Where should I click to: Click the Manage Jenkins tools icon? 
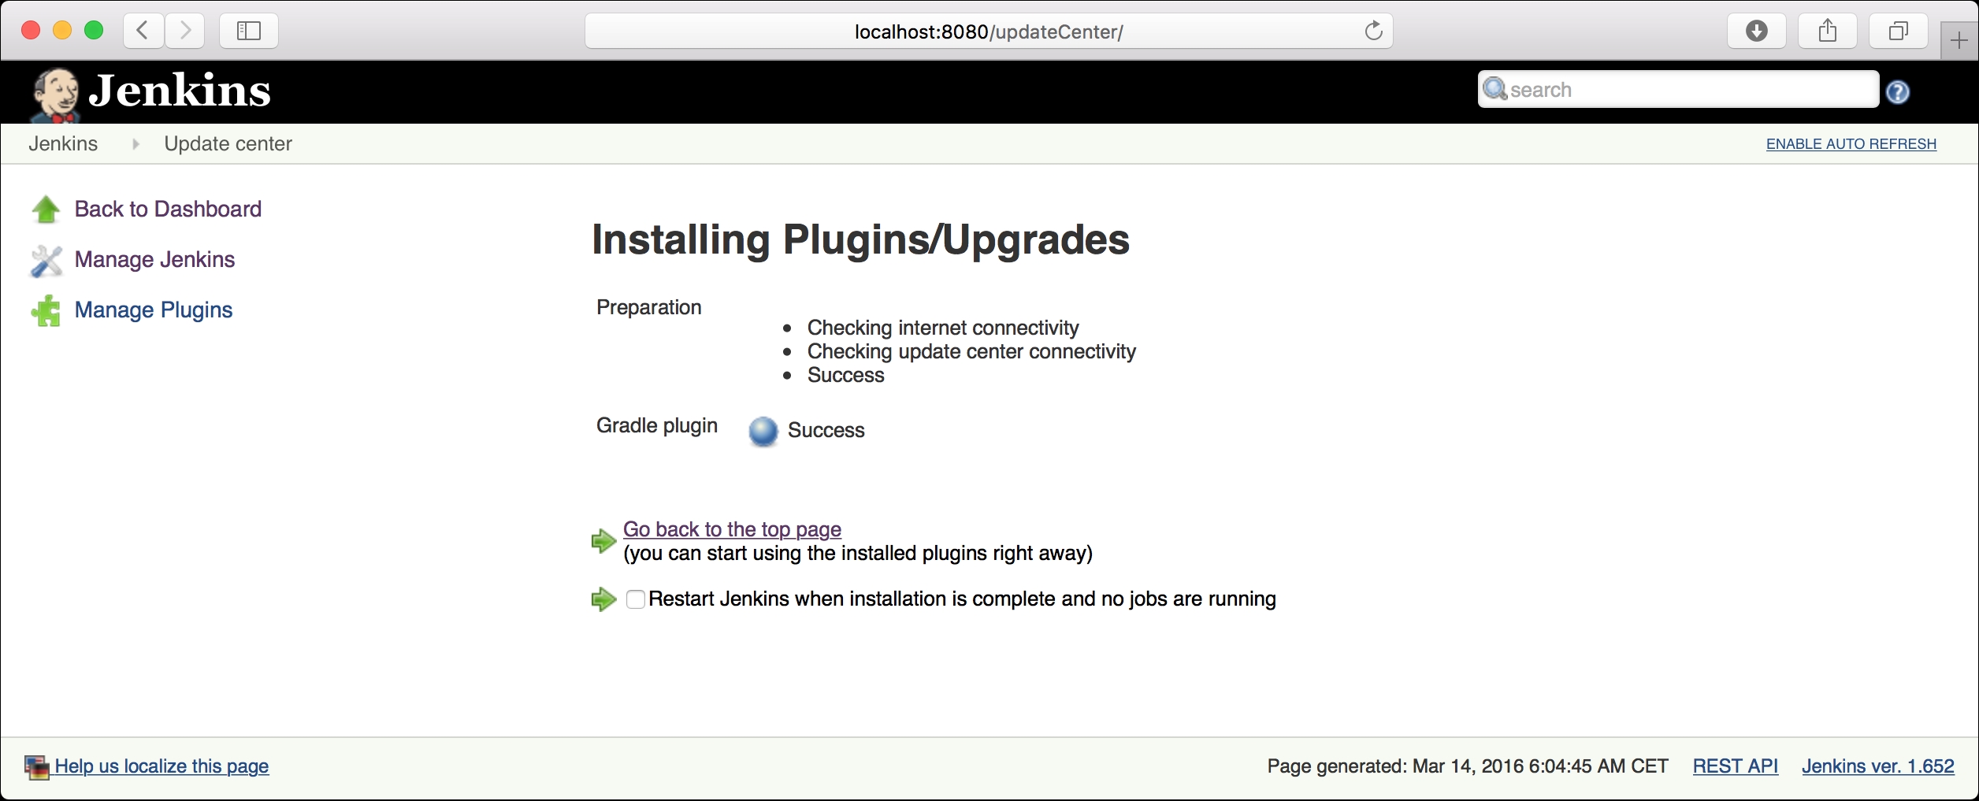[46, 261]
